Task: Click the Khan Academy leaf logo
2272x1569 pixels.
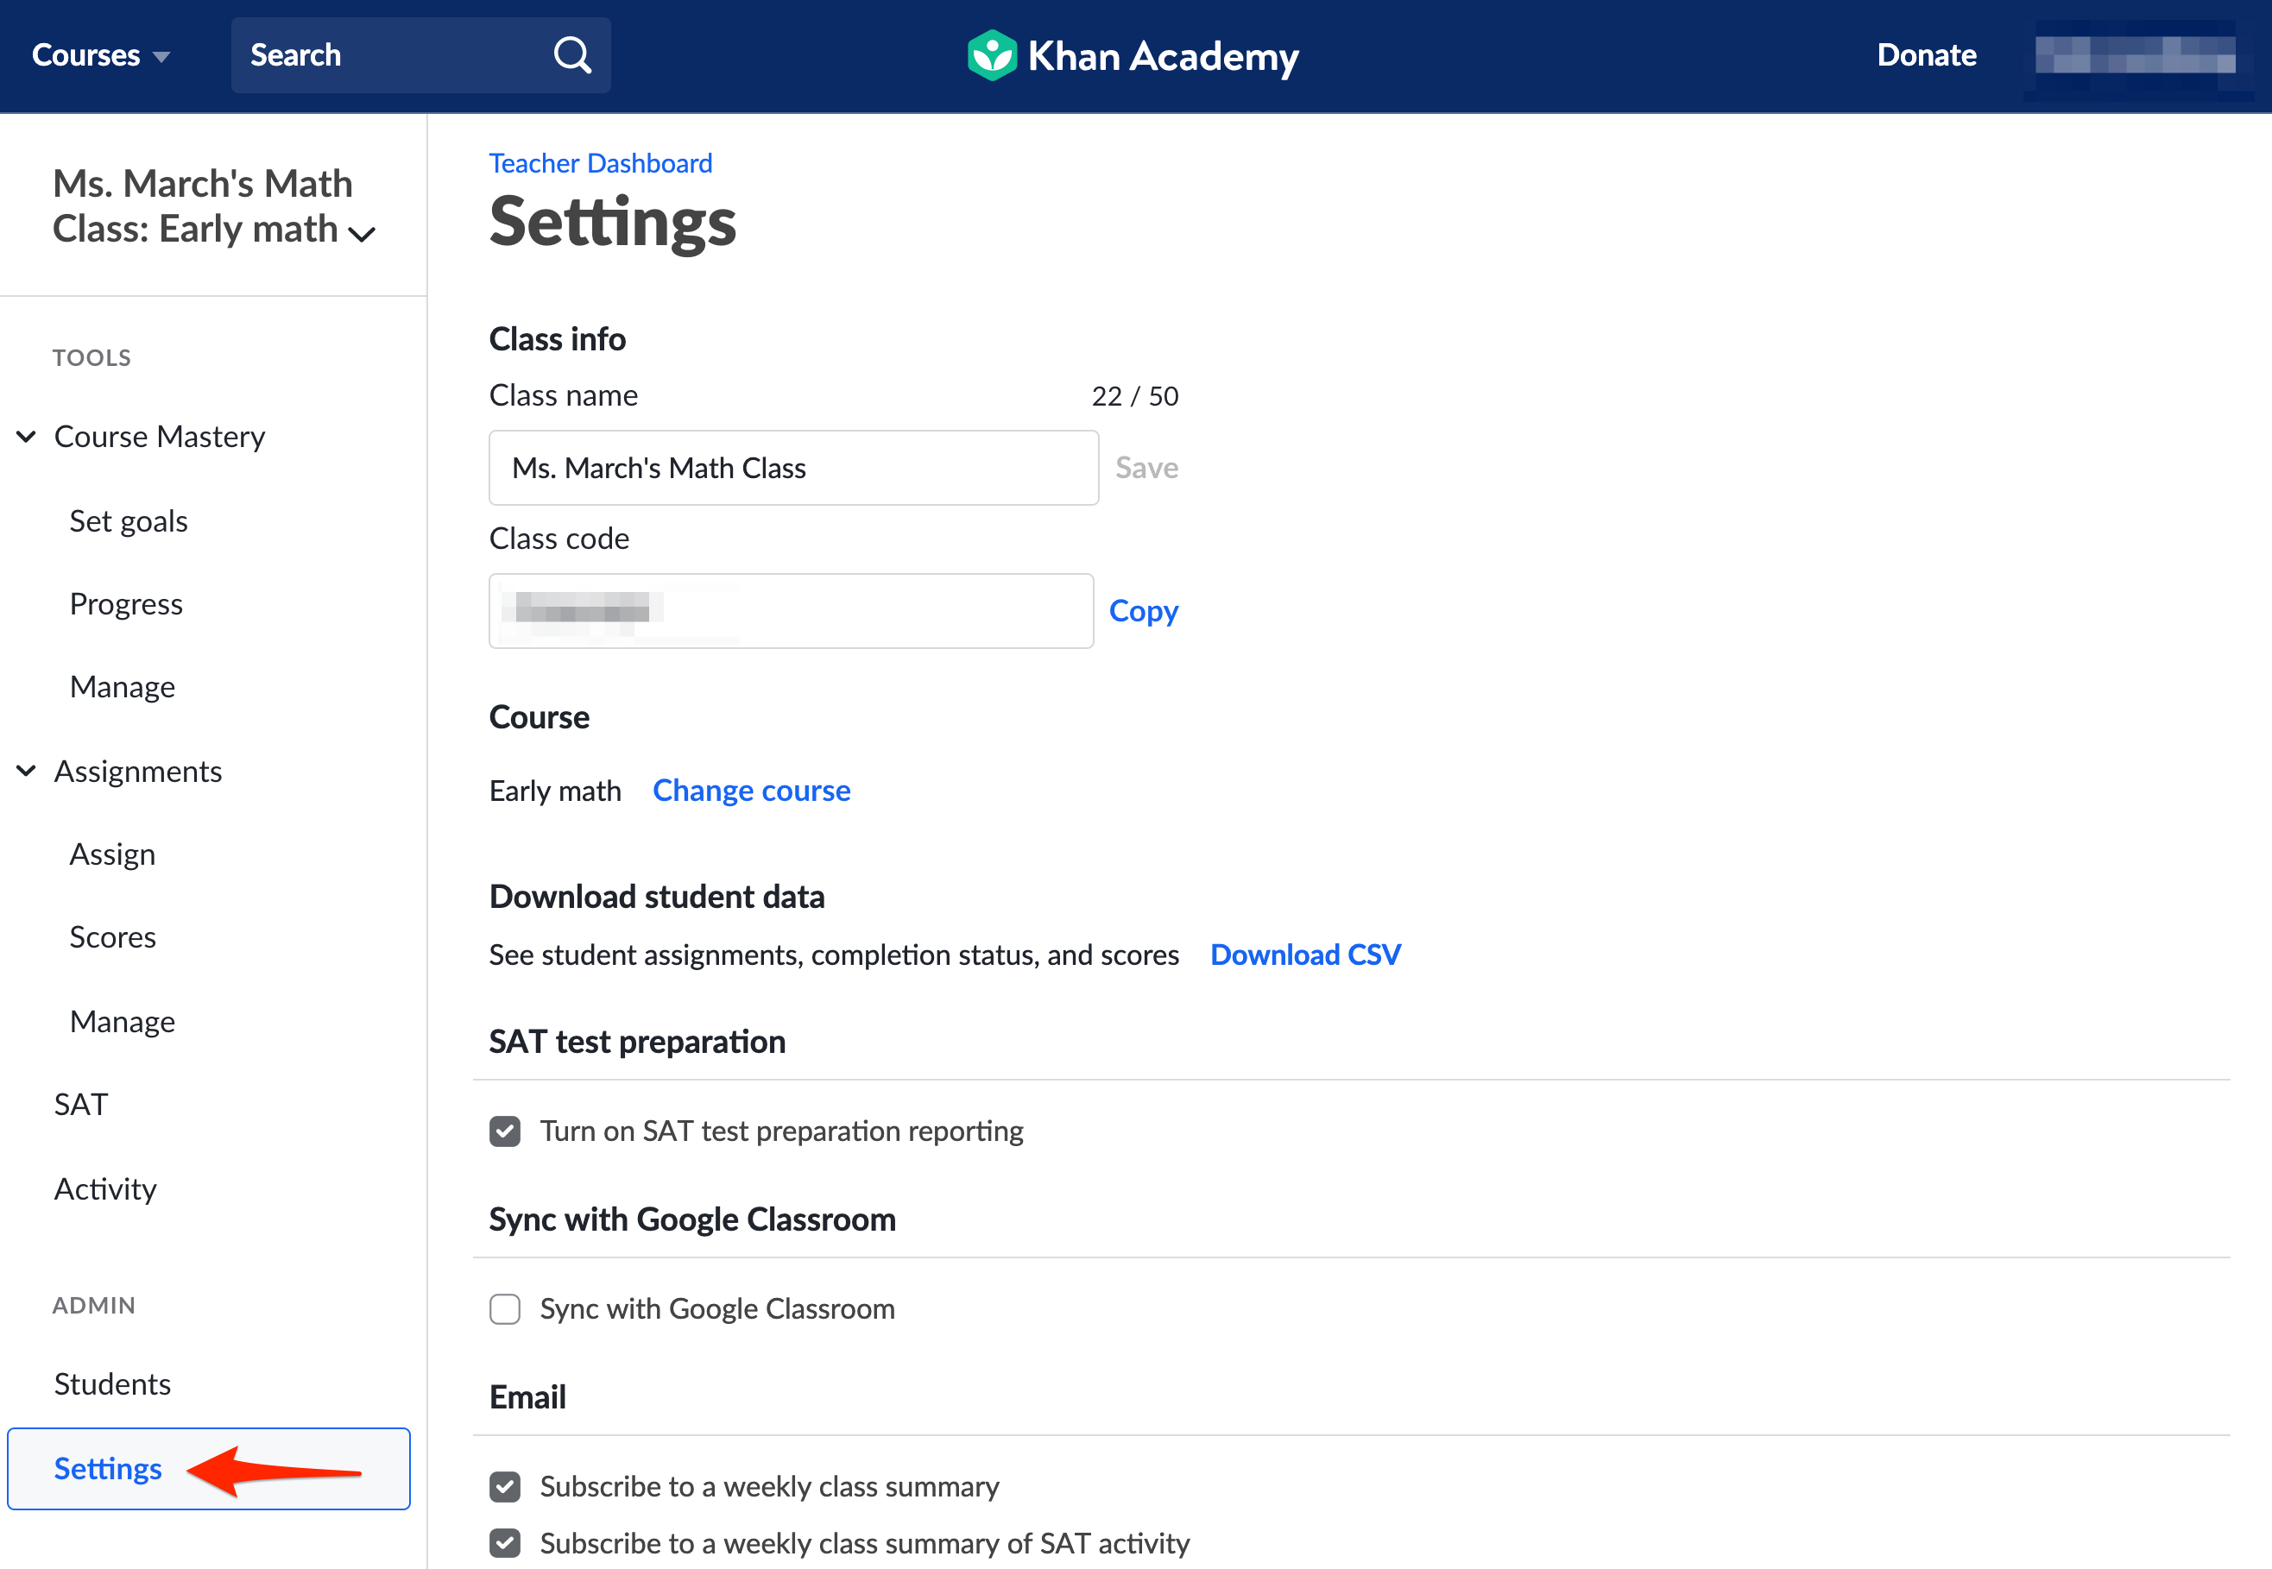Action: 991,55
